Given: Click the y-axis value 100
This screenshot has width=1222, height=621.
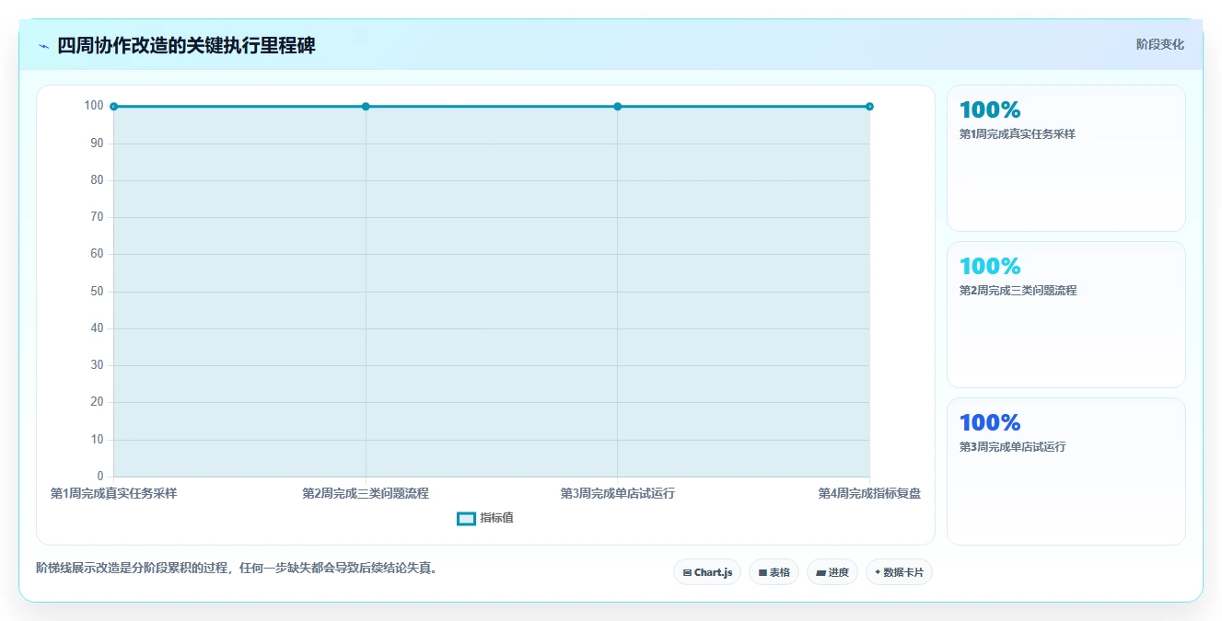Looking at the screenshot, I should point(94,106).
